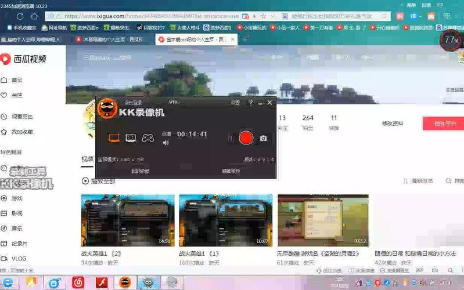Image resolution: width=464 pixels, height=290 pixels.
Task: Open 手机收藏夹 bookmark
Action: (21, 28)
